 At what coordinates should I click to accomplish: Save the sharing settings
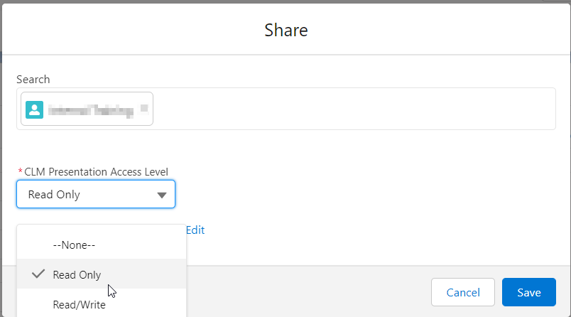pyautogui.click(x=528, y=292)
